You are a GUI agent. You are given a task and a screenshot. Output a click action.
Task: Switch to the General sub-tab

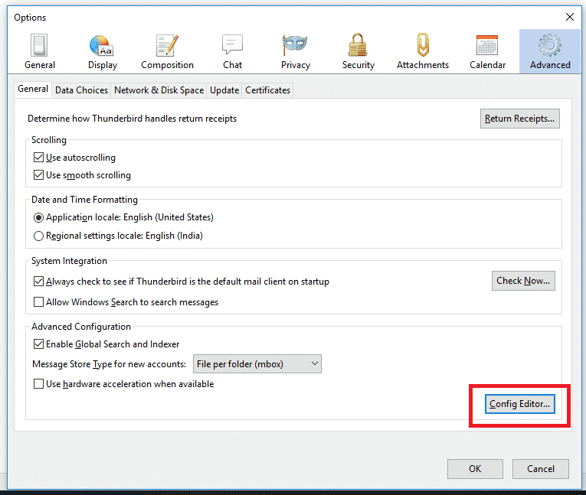(x=33, y=89)
